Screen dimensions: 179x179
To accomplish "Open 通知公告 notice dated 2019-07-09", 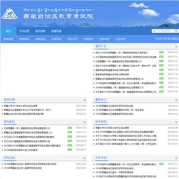I will click(x=127, y=92).
